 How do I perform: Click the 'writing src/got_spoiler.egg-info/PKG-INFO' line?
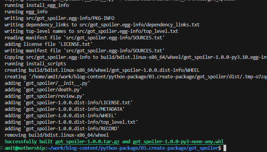click(x=60, y=18)
